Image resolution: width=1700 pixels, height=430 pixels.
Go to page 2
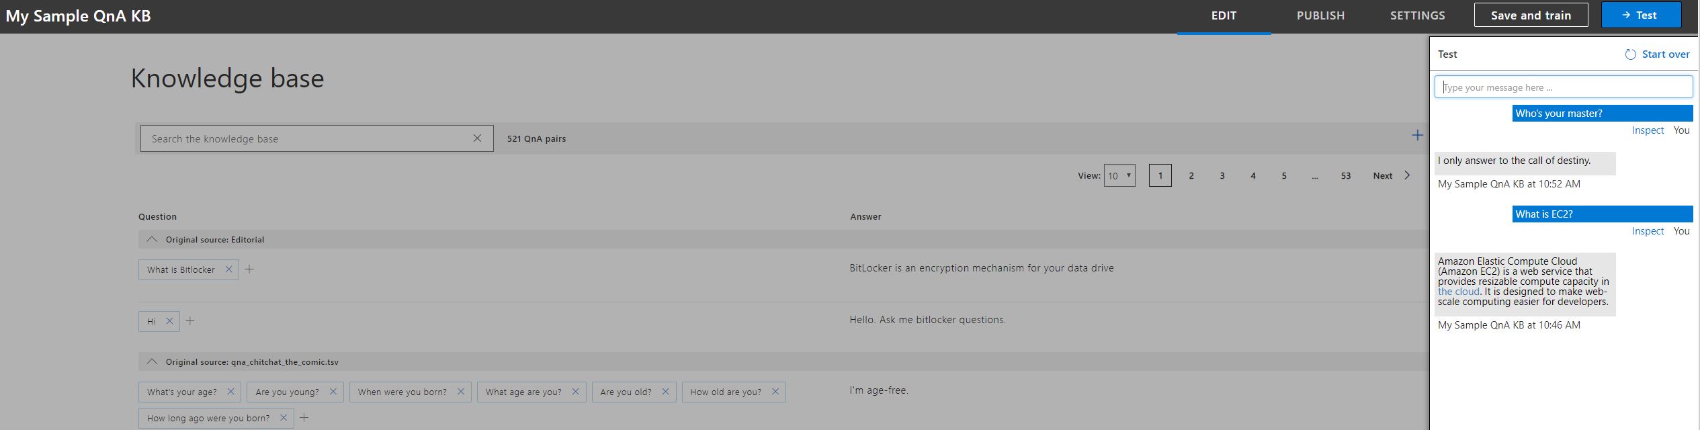pyautogui.click(x=1191, y=175)
